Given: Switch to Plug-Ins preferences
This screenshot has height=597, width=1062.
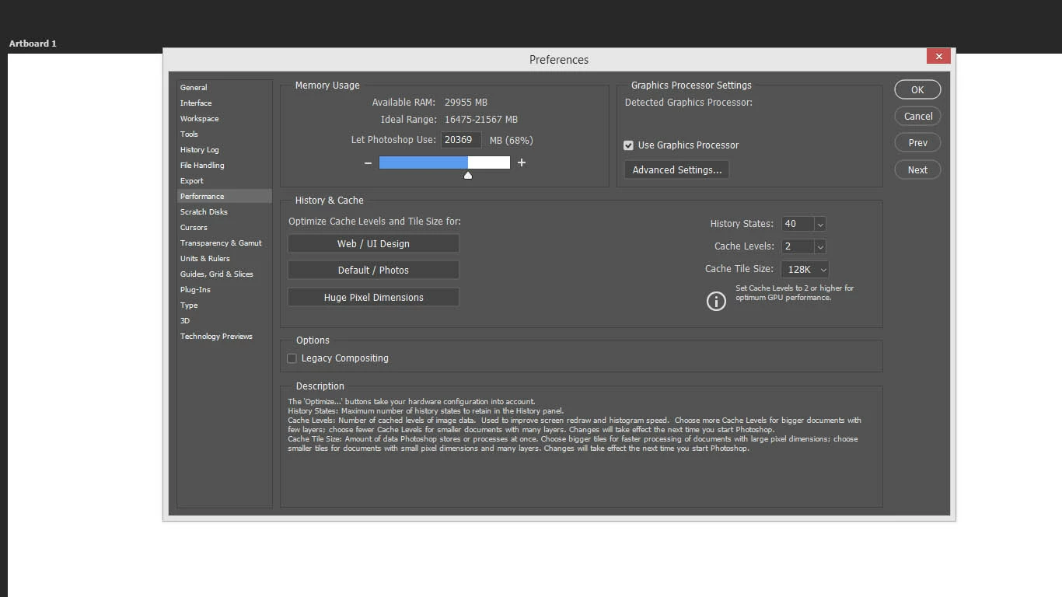Looking at the screenshot, I should tap(225, 290).
